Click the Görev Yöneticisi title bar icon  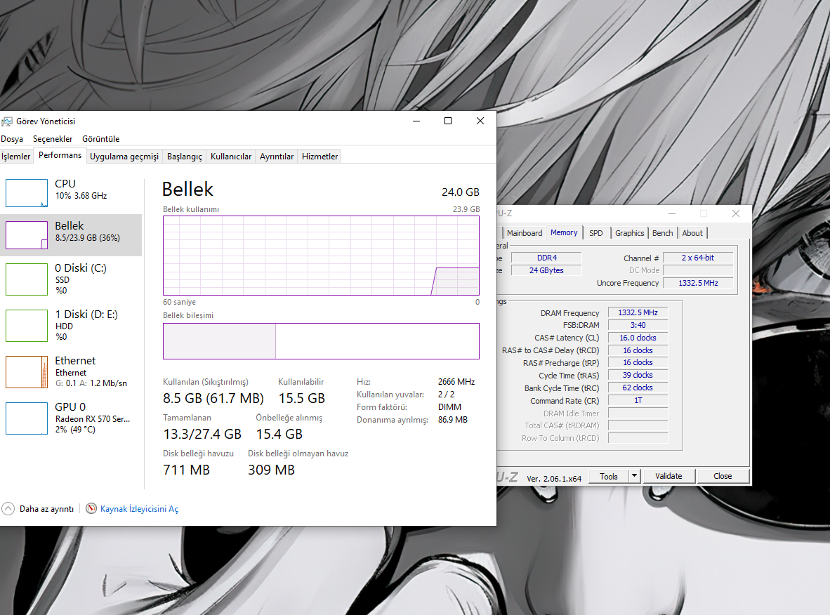point(7,121)
